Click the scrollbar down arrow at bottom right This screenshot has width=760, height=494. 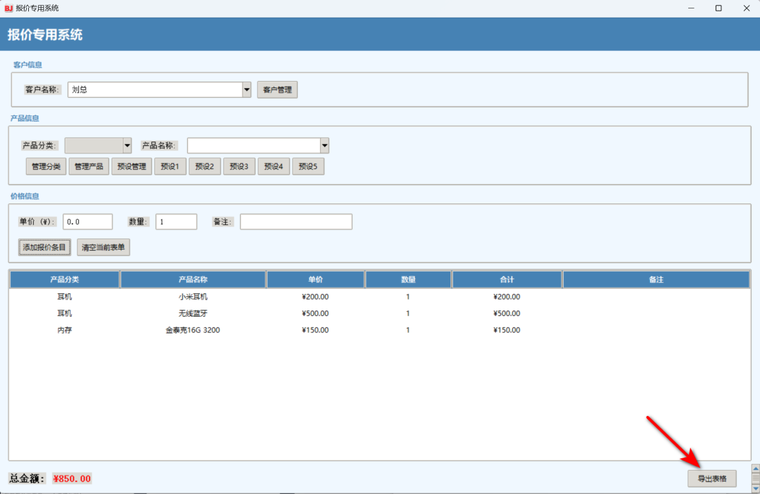pyautogui.click(x=756, y=488)
